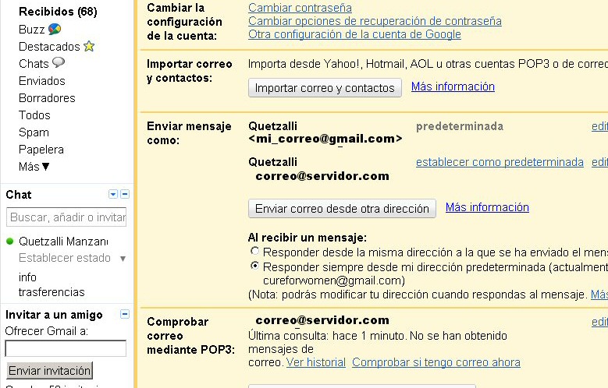This screenshot has width=608, height=388.
Task: Click Buzz label in sidebar
Action: (32, 30)
